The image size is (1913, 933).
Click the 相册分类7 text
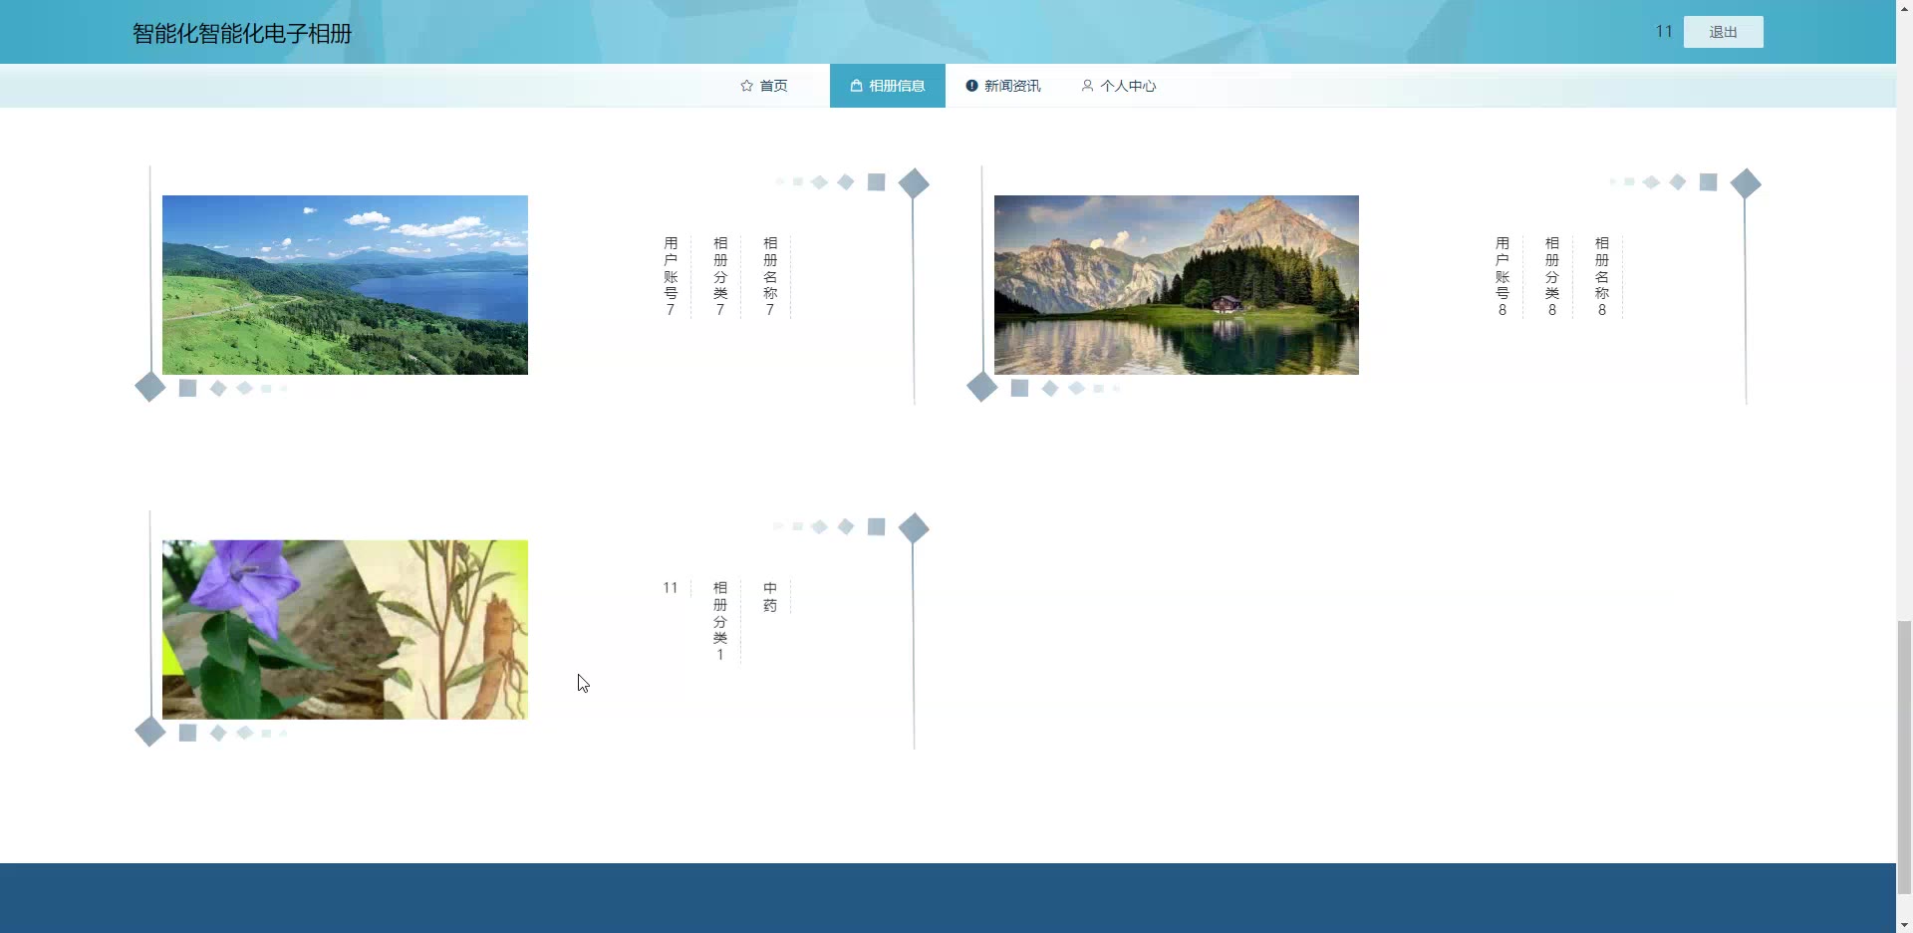(x=720, y=277)
